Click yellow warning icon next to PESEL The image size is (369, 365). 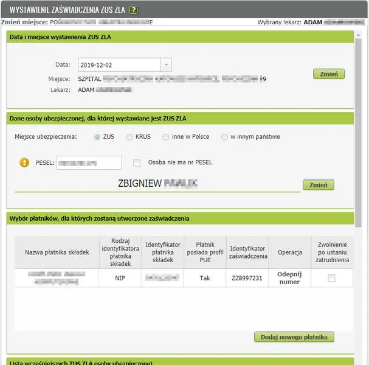[x=24, y=162]
